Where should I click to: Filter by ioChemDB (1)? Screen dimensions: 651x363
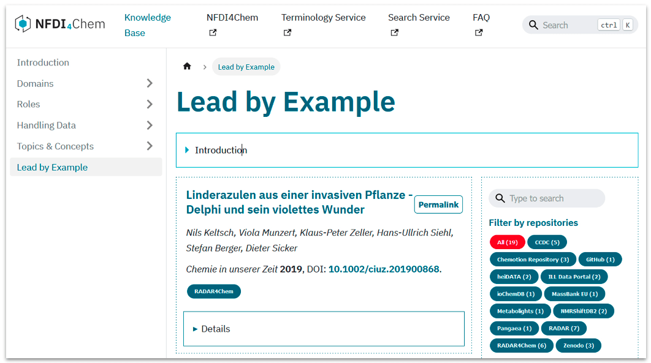pos(516,294)
